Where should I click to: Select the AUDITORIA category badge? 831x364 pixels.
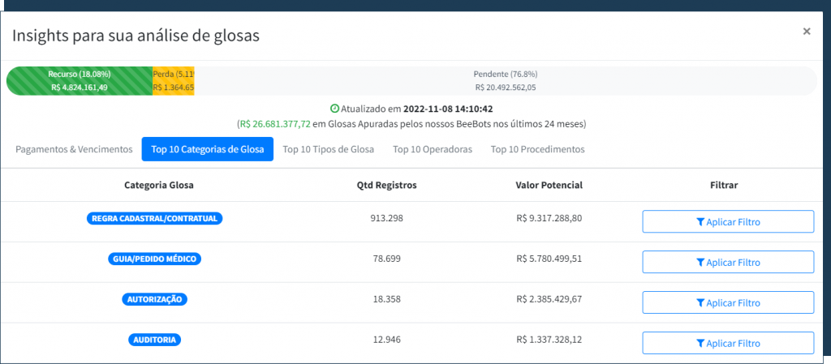pyautogui.click(x=154, y=340)
